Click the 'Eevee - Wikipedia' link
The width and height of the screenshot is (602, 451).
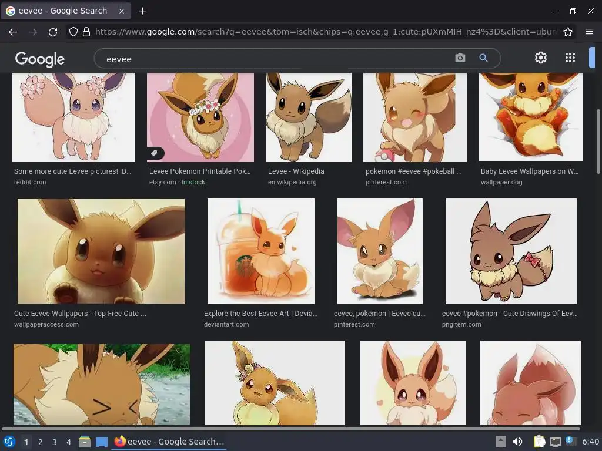[296, 171]
